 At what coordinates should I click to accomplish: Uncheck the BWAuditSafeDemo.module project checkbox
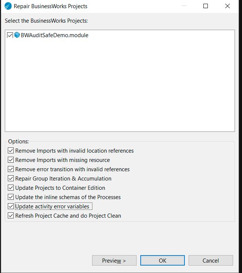(10, 36)
